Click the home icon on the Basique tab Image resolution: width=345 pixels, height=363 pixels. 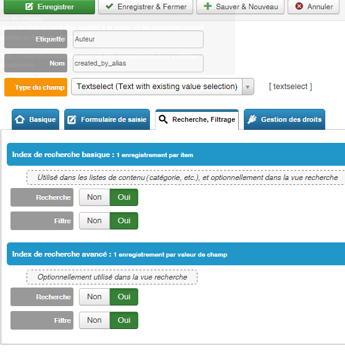click(x=20, y=119)
